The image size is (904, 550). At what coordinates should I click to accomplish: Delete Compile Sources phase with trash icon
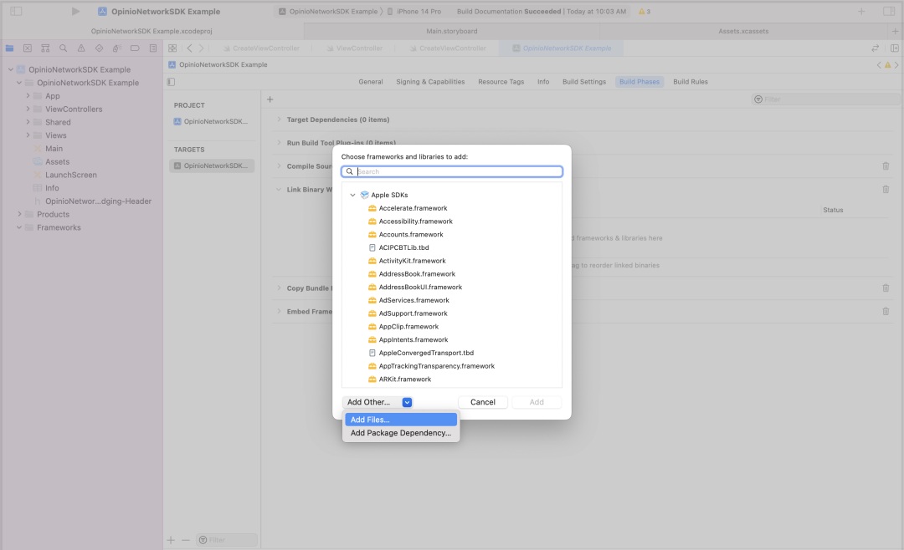pos(886,166)
